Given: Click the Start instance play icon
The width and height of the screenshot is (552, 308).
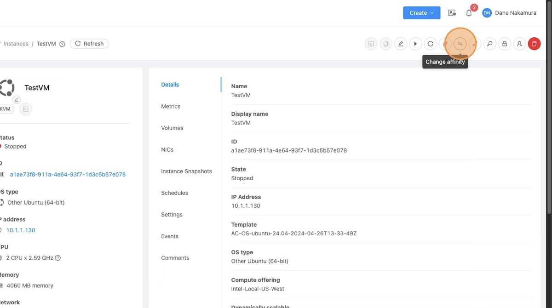Looking at the screenshot, I should tap(415, 44).
